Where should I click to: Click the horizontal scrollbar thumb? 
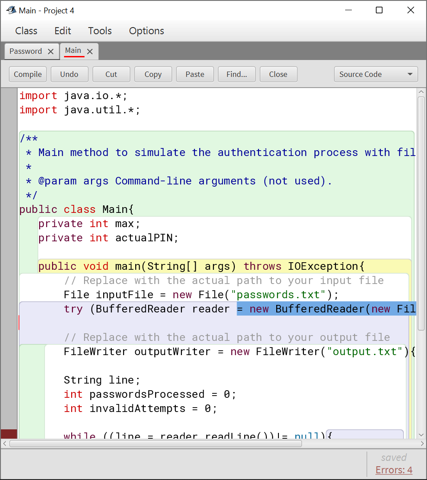156,443
